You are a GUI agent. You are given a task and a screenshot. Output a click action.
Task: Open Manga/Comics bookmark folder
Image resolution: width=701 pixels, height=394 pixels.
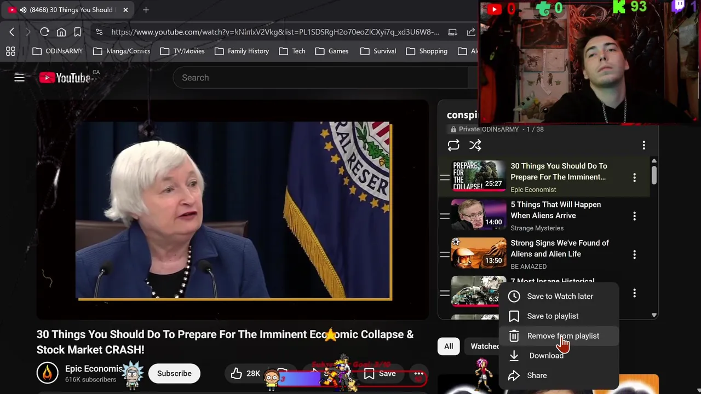point(122,51)
